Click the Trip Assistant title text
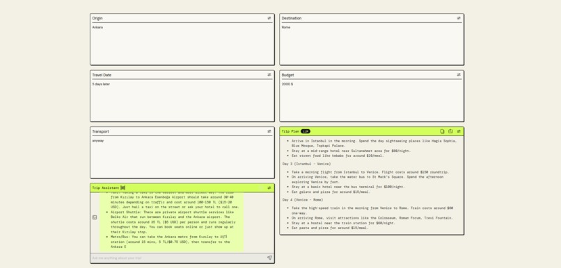 [x=106, y=187]
